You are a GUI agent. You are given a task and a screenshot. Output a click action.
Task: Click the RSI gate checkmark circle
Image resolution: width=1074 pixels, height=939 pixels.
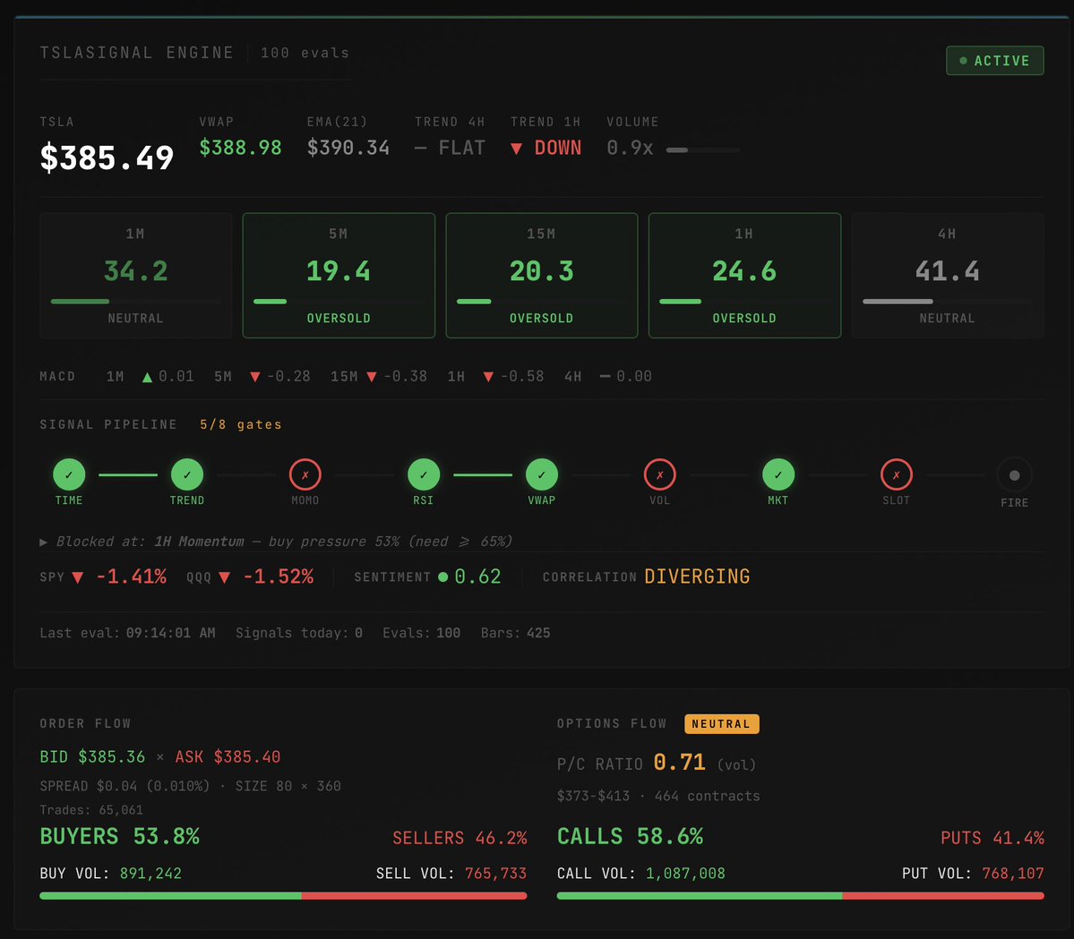pos(424,474)
